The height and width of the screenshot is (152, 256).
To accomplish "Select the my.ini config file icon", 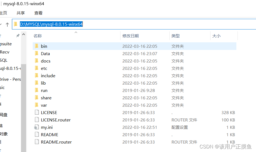I will click(x=37, y=127).
